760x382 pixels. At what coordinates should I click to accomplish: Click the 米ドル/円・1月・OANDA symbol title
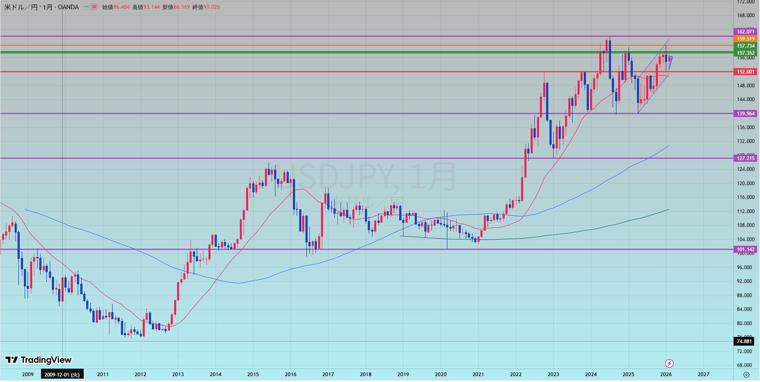(x=41, y=7)
